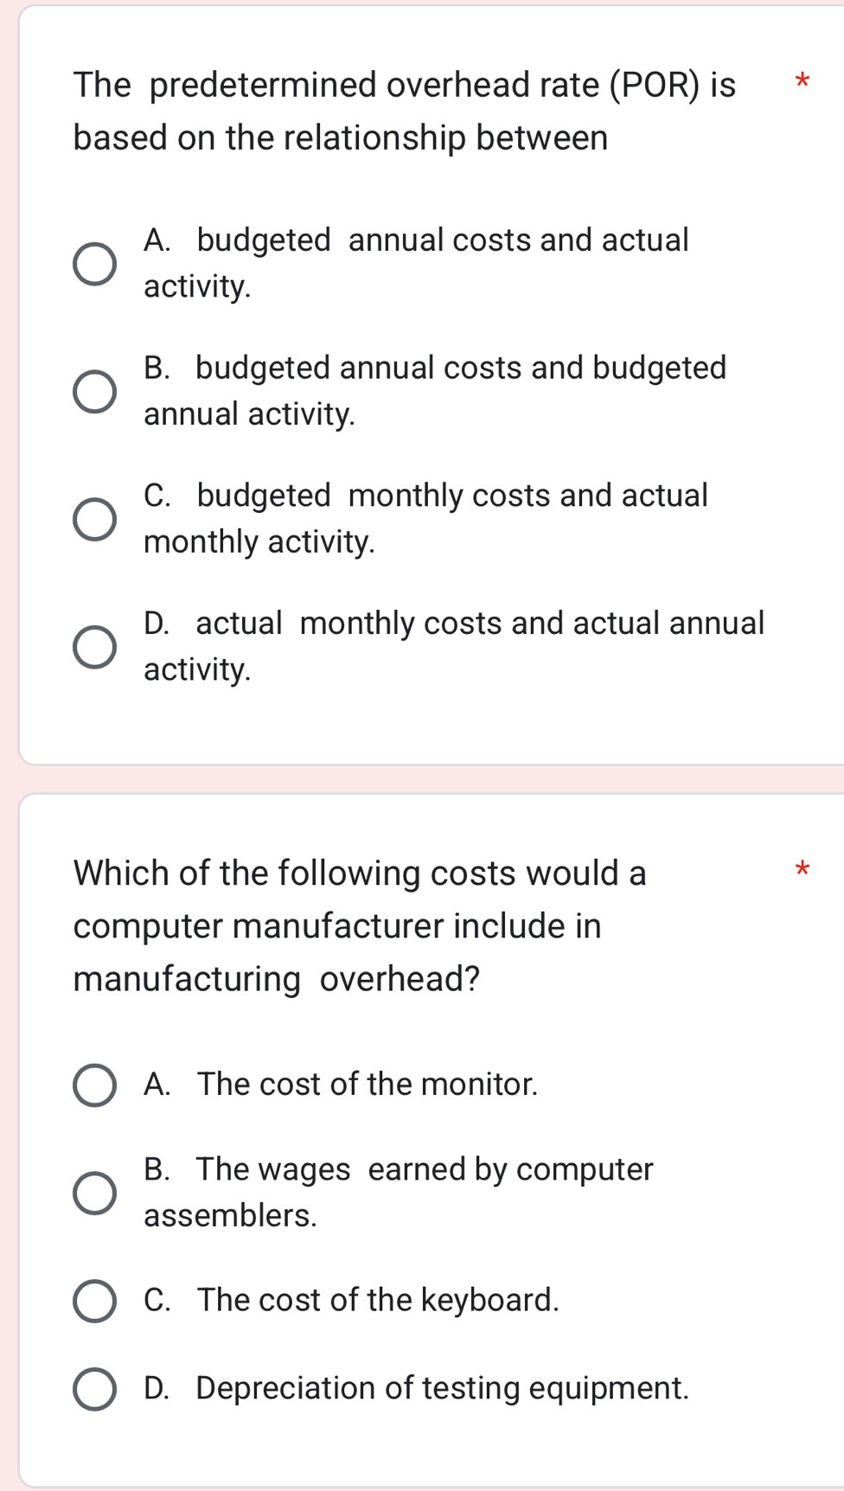Select radio for Depreciation of testing equipment
The width and height of the screenshot is (844, 1491).
click(x=94, y=1389)
